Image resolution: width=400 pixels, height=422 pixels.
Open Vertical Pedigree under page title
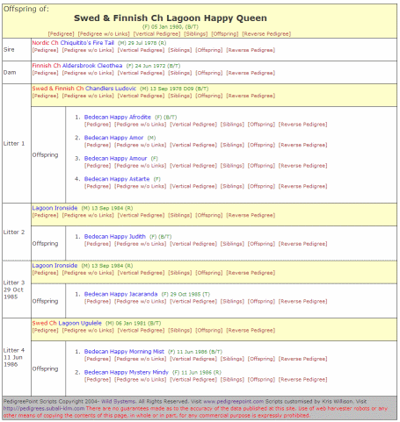point(156,34)
